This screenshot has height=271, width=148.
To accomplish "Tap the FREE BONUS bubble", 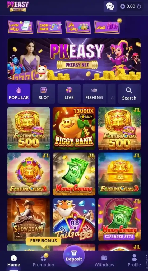I will pos(43,241).
